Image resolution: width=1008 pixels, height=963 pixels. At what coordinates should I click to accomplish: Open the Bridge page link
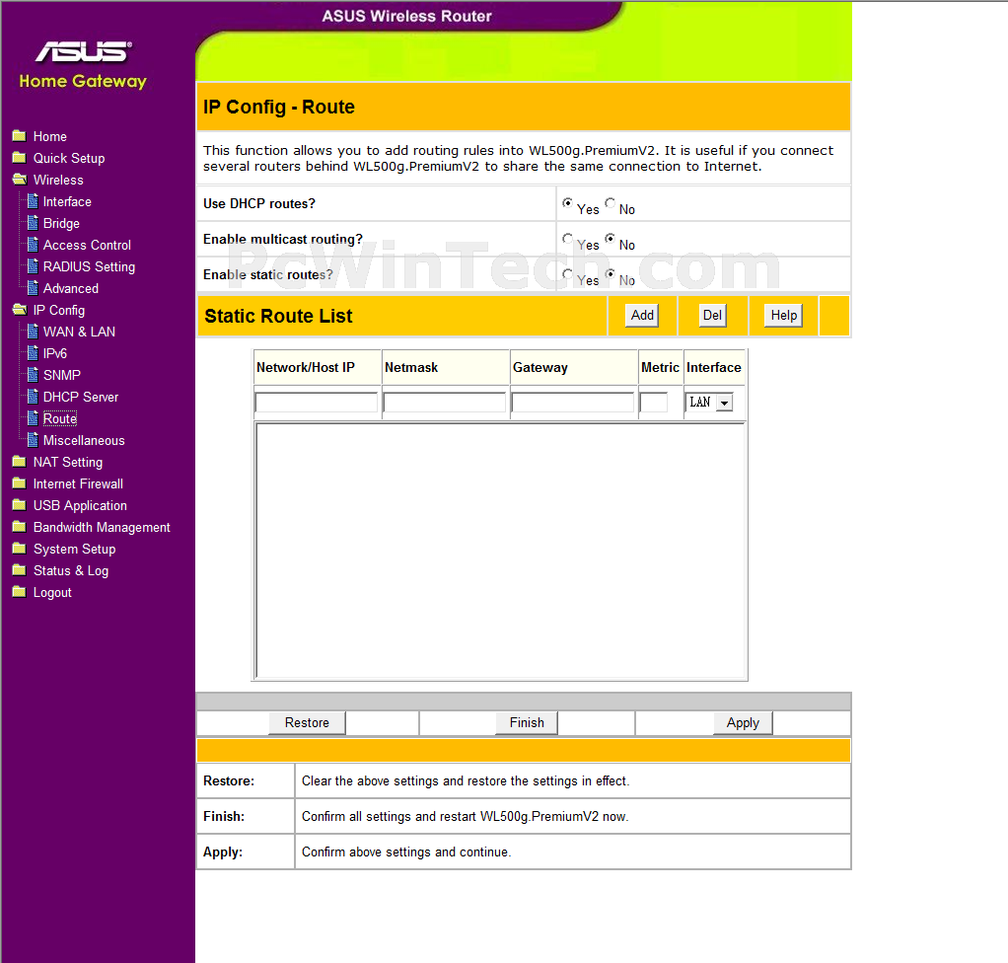pos(62,224)
